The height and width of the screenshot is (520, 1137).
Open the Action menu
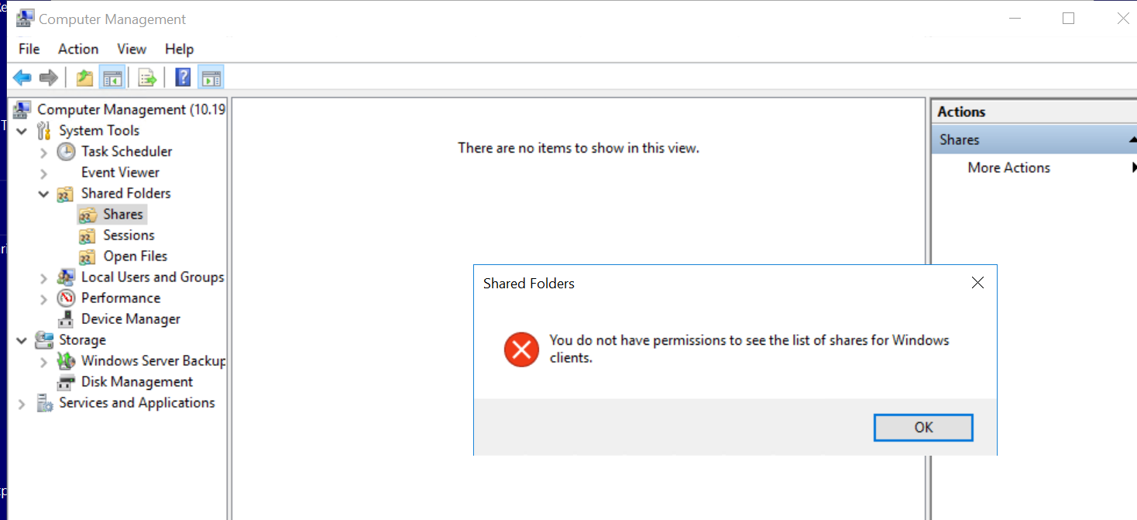tap(77, 49)
